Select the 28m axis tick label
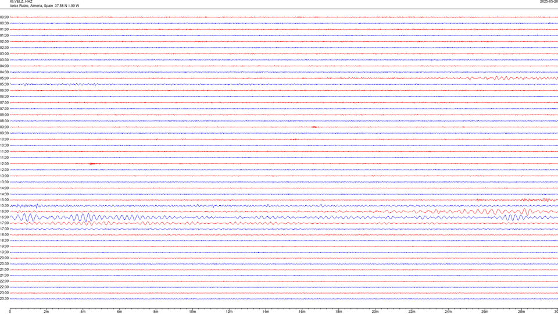 coord(521,312)
